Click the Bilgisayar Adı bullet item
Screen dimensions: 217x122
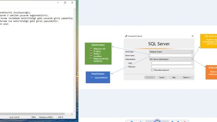coord(99,49)
